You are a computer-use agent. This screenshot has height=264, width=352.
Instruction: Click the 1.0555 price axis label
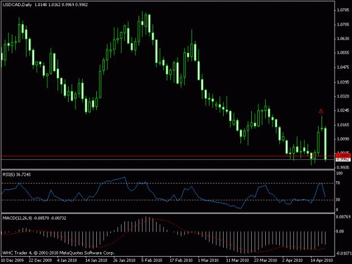[343, 53]
